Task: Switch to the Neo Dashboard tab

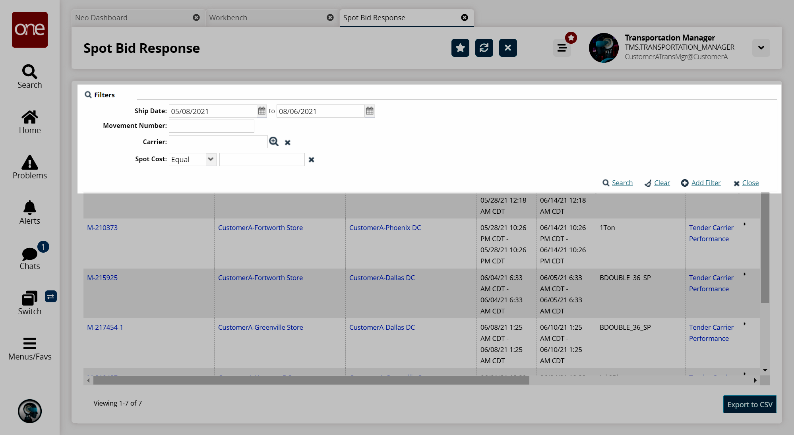Action: click(x=101, y=18)
